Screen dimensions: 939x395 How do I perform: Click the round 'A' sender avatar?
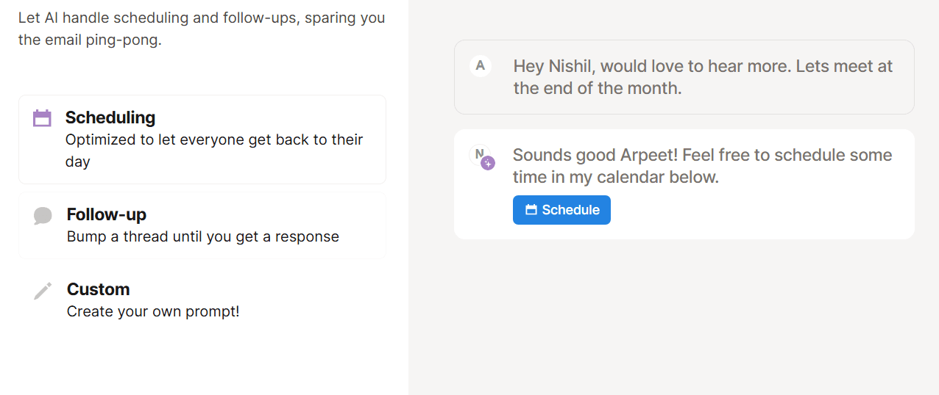(x=481, y=65)
